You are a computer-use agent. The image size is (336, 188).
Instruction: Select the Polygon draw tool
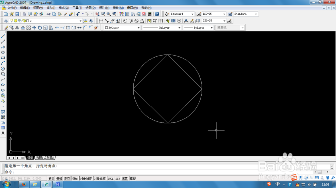(3, 52)
